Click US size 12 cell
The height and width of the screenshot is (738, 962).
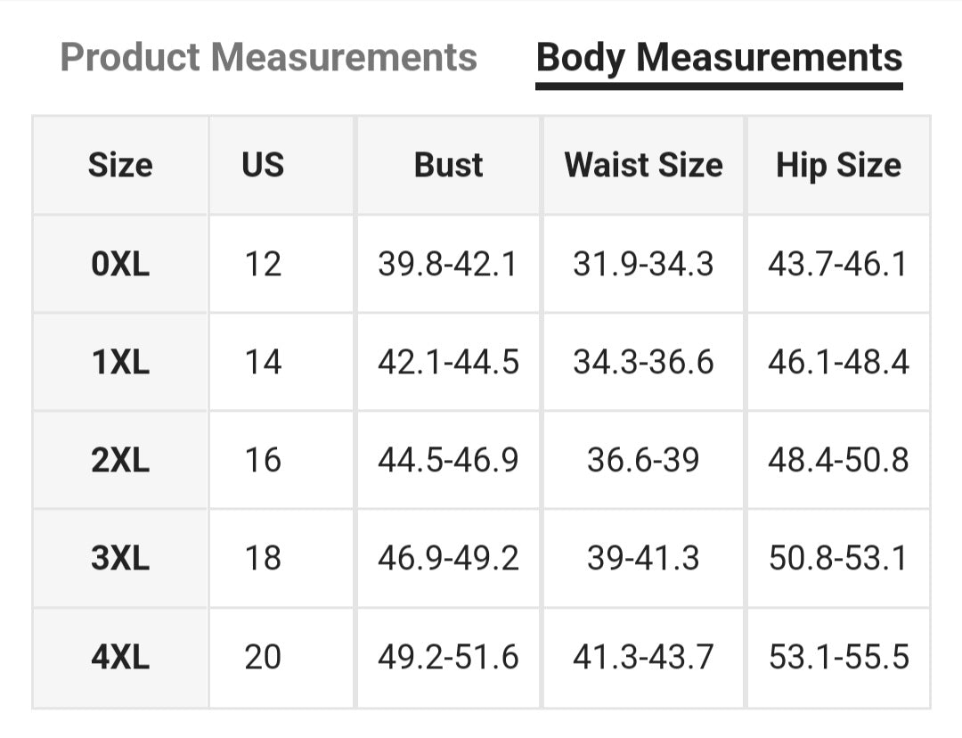(x=263, y=264)
